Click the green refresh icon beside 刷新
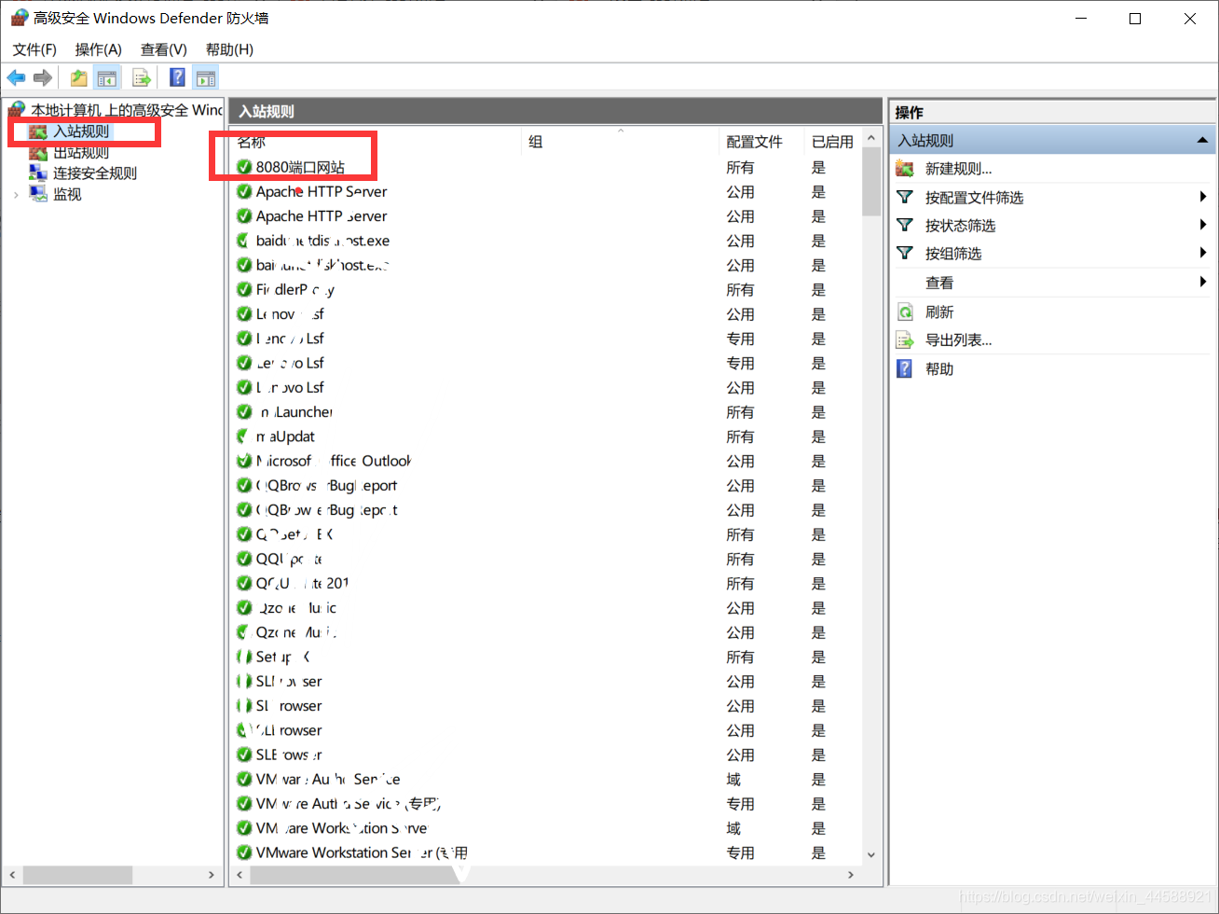This screenshot has width=1219, height=914. (x=905, y=312)
